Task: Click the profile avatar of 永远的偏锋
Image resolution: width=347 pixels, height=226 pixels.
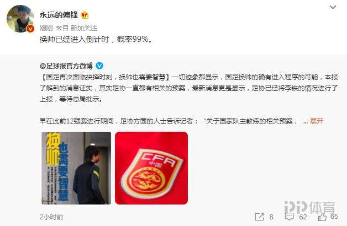Action: 20,19
